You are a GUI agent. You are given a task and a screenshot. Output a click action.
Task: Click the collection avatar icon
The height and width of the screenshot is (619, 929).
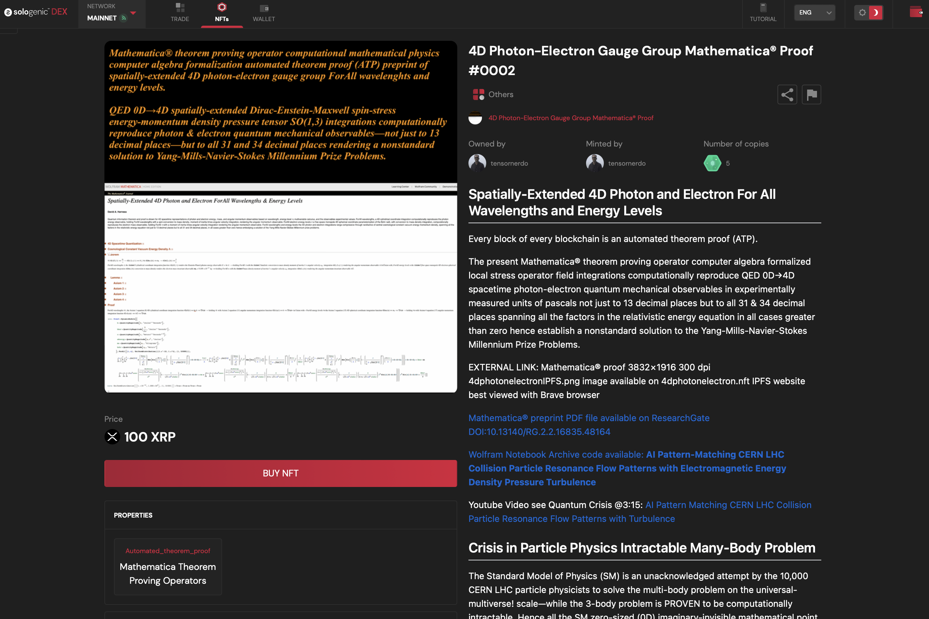pos(475,118)
